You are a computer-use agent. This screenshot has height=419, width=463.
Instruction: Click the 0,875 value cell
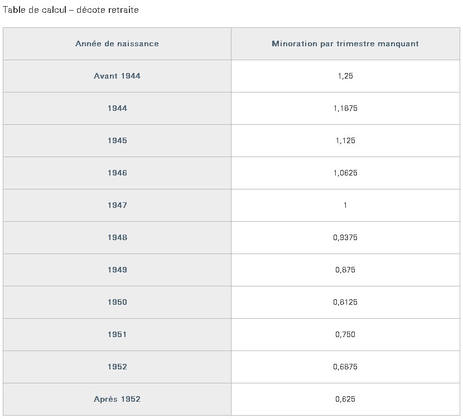345,270
